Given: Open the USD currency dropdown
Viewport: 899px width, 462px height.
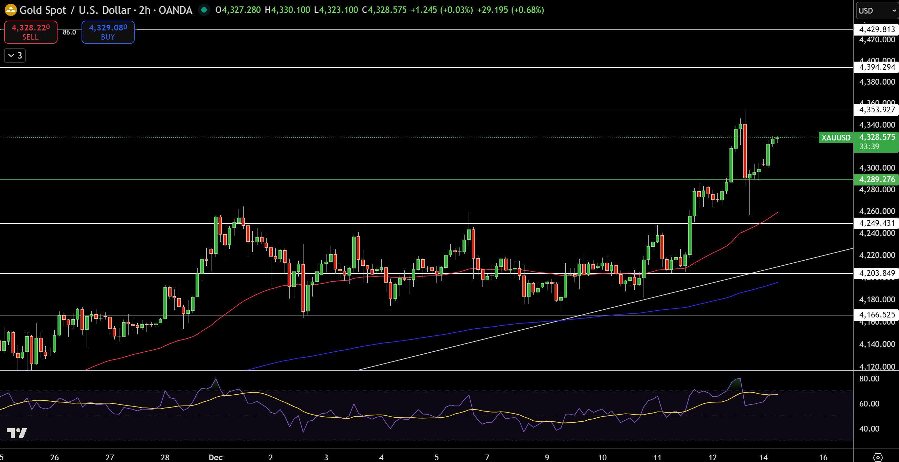Looking at the screenshot, I should (x=877, y=10).
